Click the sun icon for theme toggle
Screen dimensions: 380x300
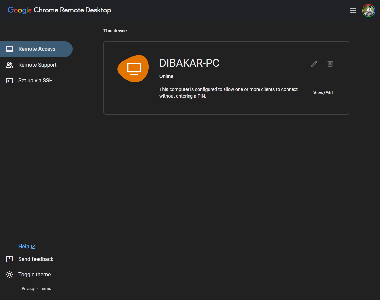[x=9, y=275]
